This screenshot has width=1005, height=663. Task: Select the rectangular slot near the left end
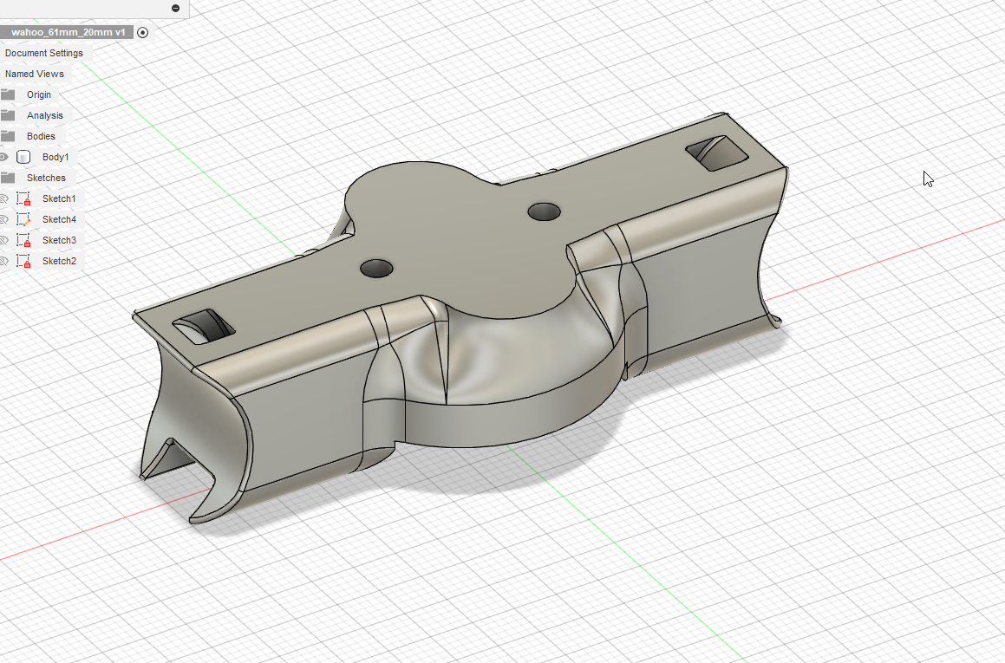pyautogui.click(x=204, y=327)
